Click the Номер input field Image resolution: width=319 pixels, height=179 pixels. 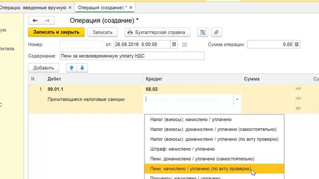pos(81,44)
